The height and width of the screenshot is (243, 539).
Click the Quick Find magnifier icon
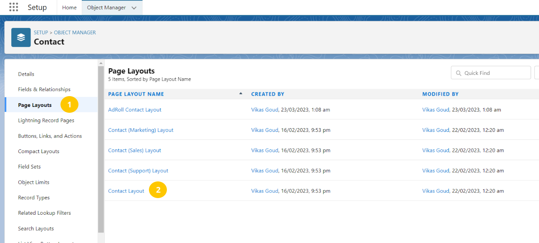tap(458, 73)
